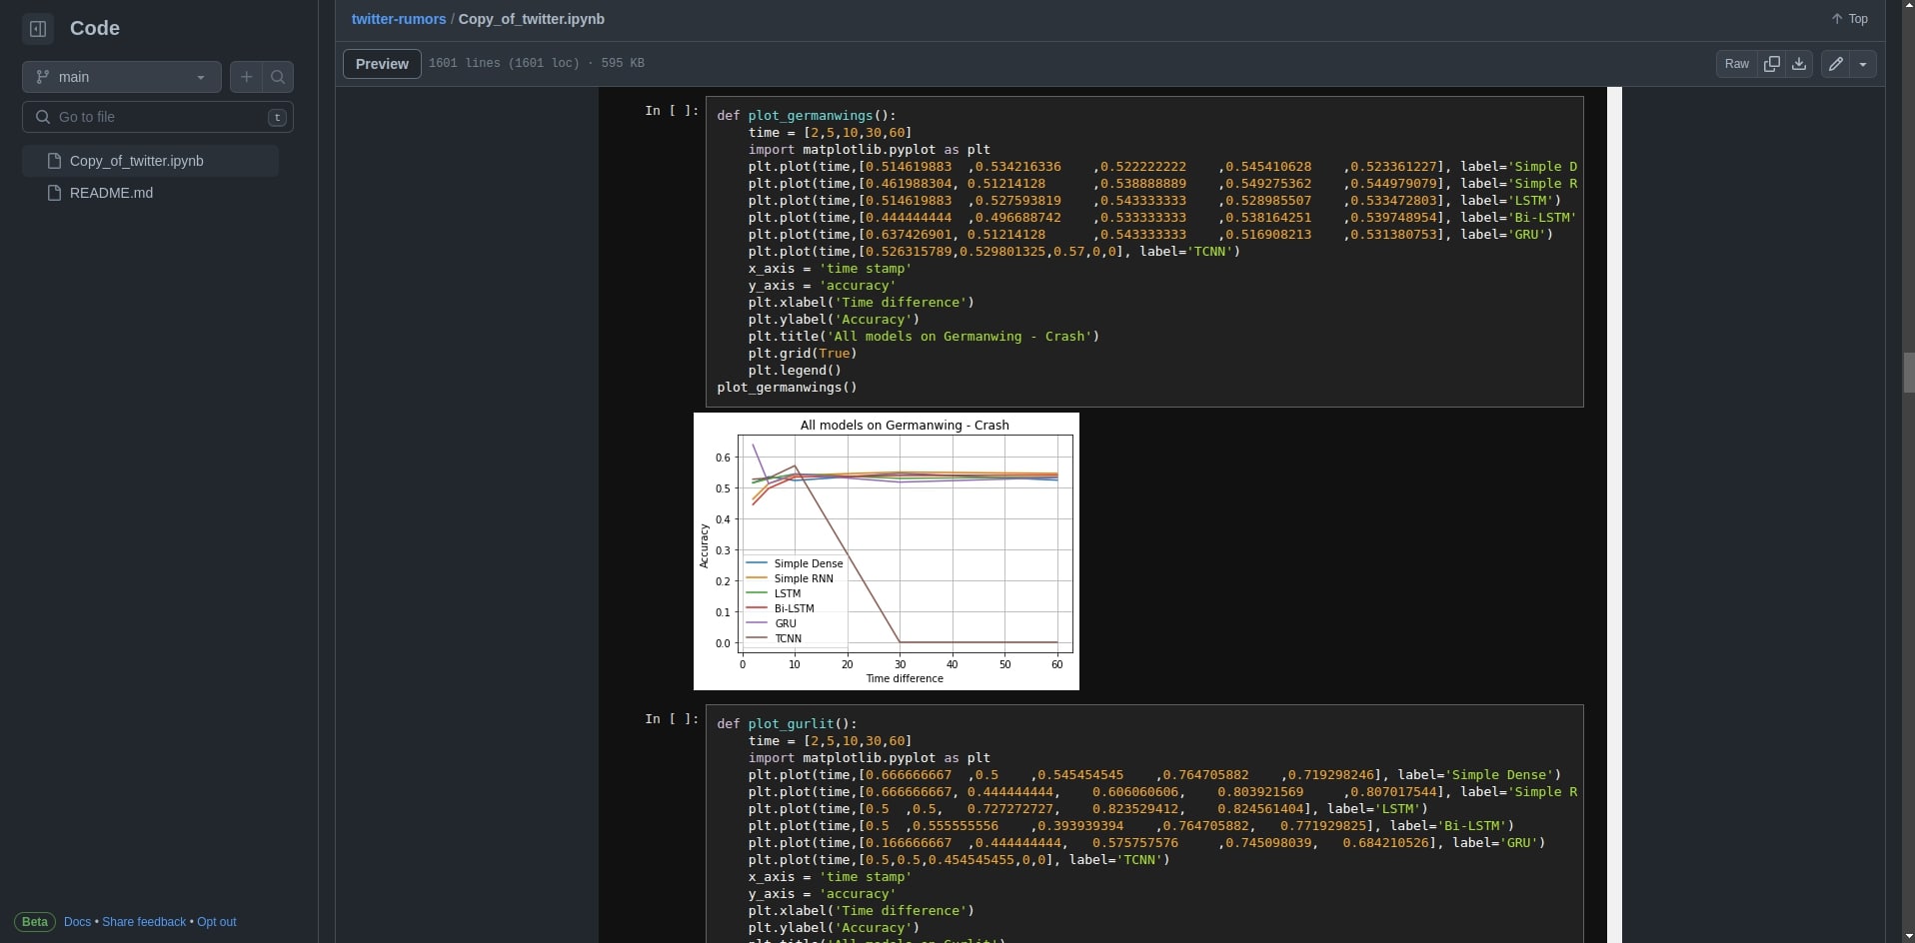
Task: Click the Opt out link
Action: pos(217,922)
